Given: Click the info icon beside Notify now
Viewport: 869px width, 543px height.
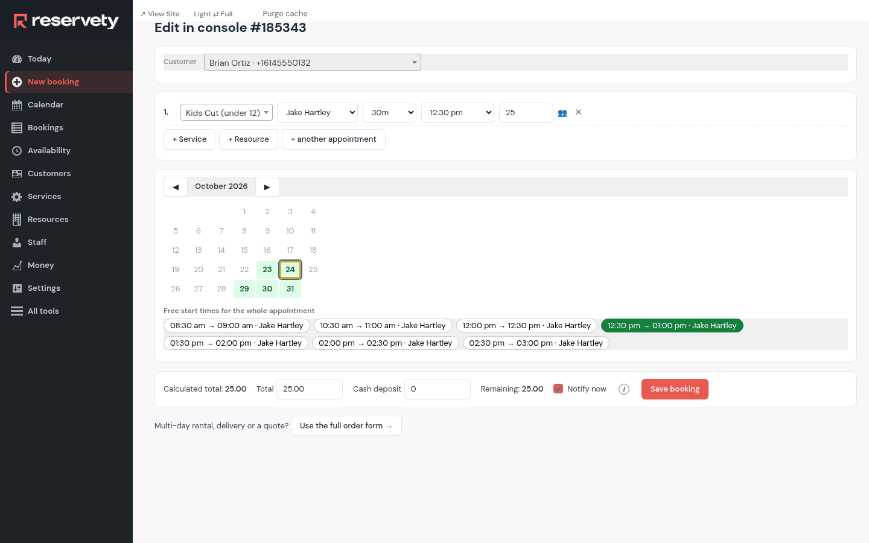Looking at the screenshot, I should point(624,389).
